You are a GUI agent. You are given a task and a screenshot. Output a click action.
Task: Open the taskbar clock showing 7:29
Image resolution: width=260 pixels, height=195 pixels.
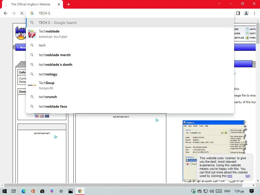(x=239, y=191)
